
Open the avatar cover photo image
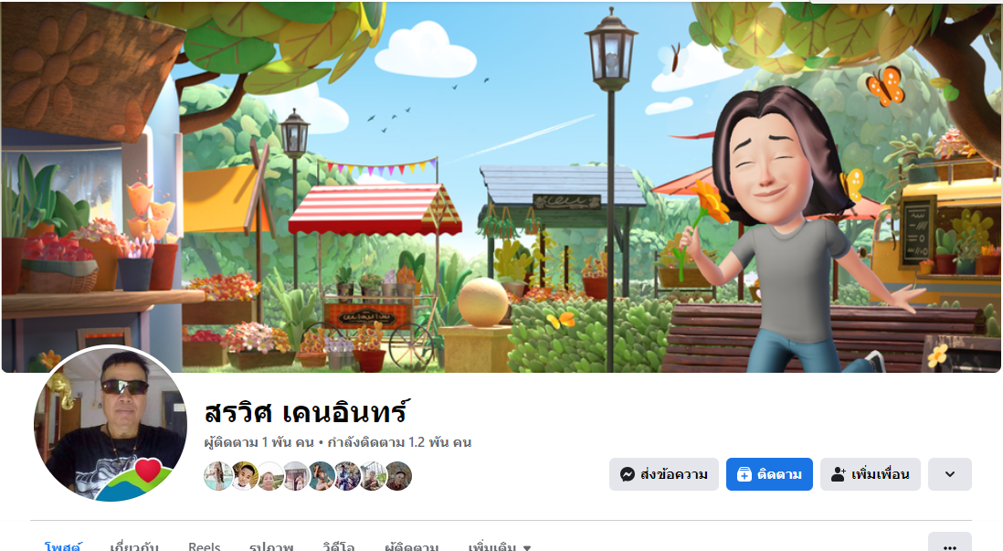coord(501,187)
